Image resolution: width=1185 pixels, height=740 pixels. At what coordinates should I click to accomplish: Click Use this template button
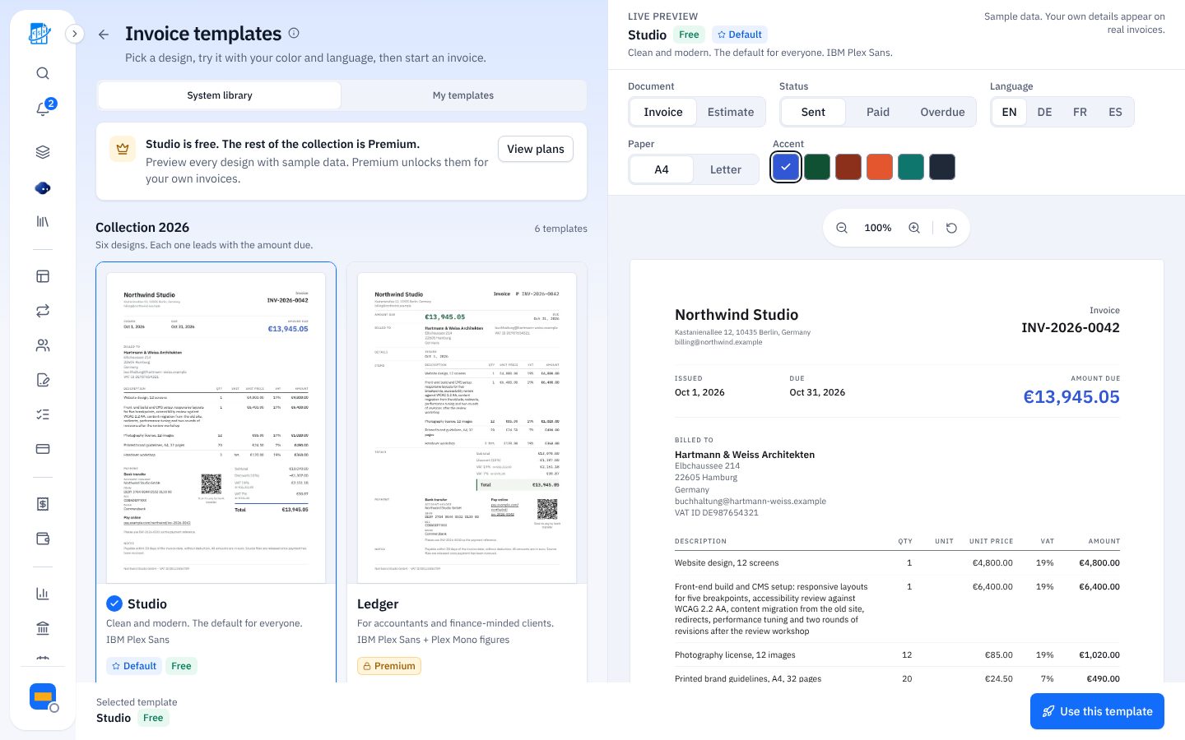tap(1097, 711)
